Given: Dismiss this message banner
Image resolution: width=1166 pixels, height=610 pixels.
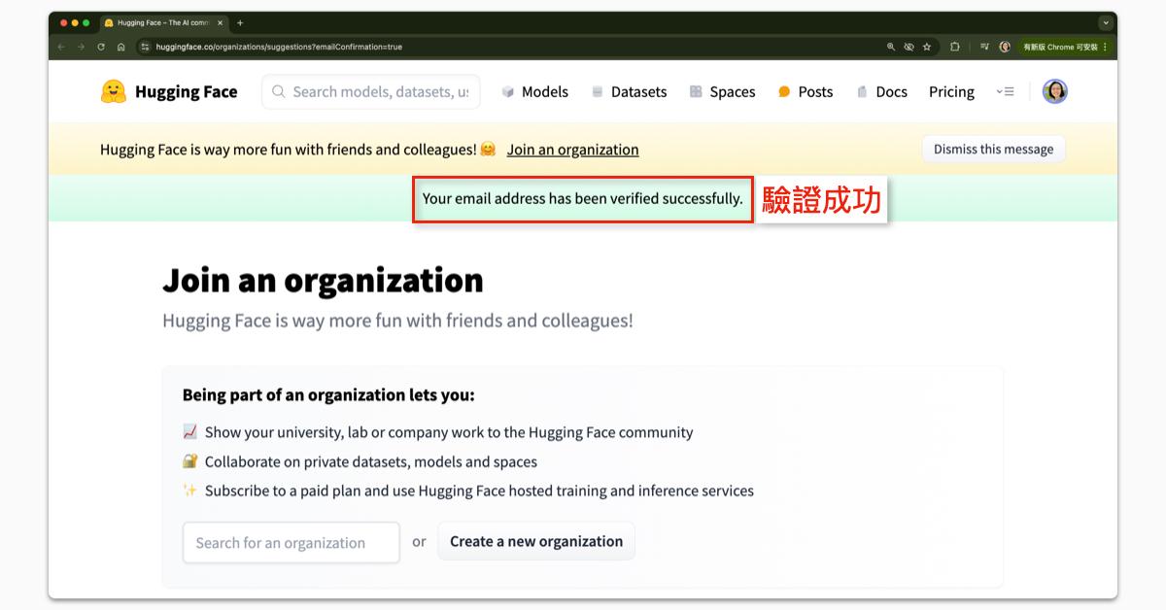Looking at the screenshot, I should (x=993, y=149).
